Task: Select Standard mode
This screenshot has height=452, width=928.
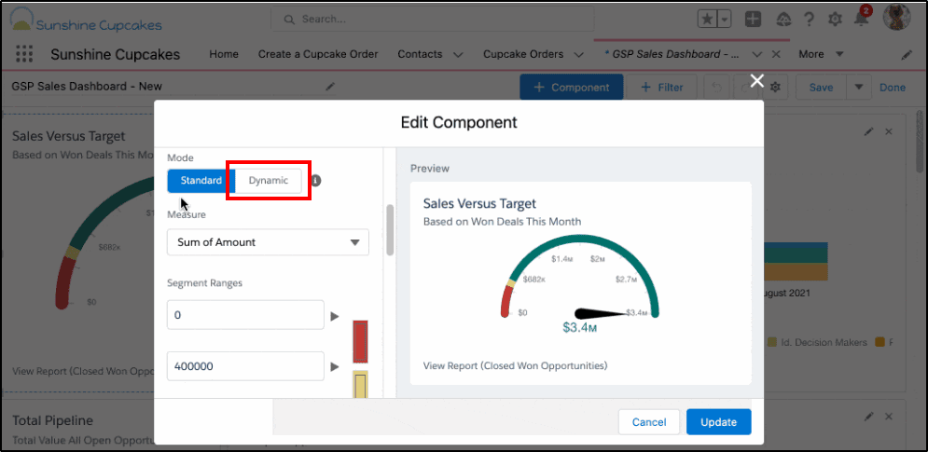Action: coord(201,181)
